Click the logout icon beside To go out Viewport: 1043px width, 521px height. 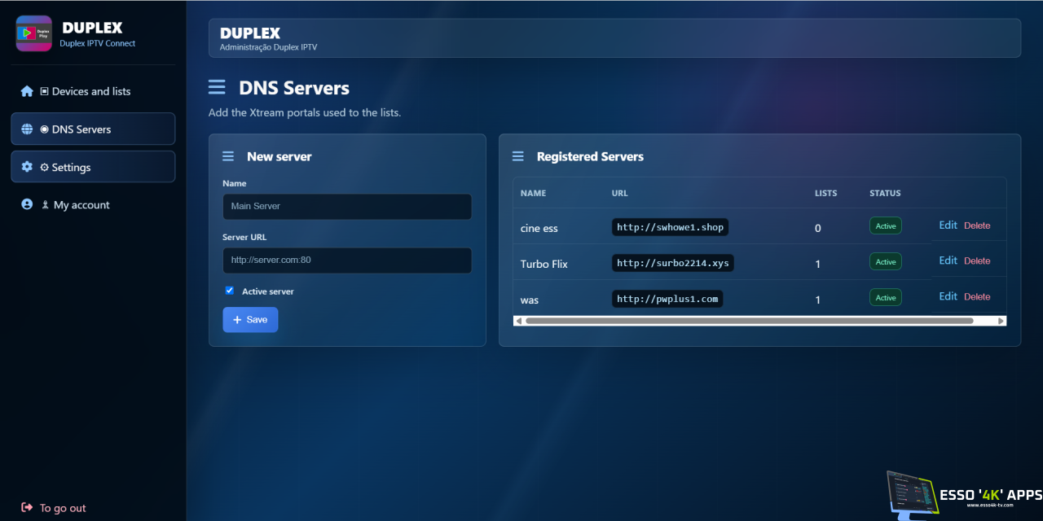coord(27,507)
